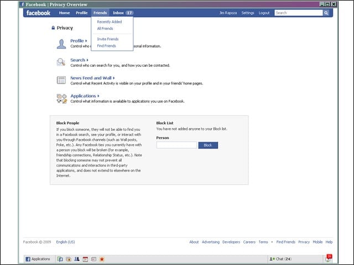Screen dimensions: 354x265
Task: Expand arrow next to News Feed and Wall
Action: pyautogui.click(x=114, y=78)
